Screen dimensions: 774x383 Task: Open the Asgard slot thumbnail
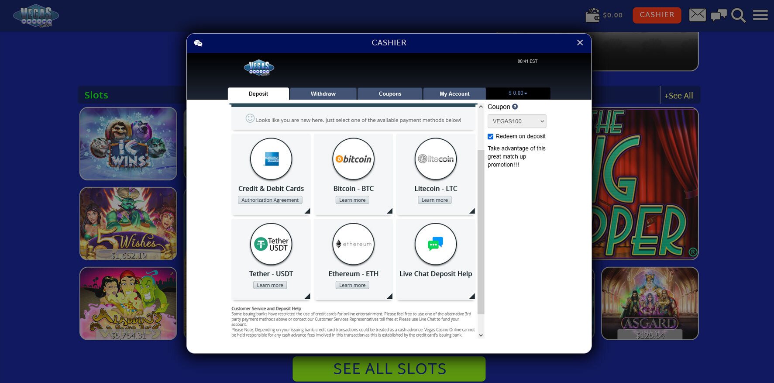point(650,304)
